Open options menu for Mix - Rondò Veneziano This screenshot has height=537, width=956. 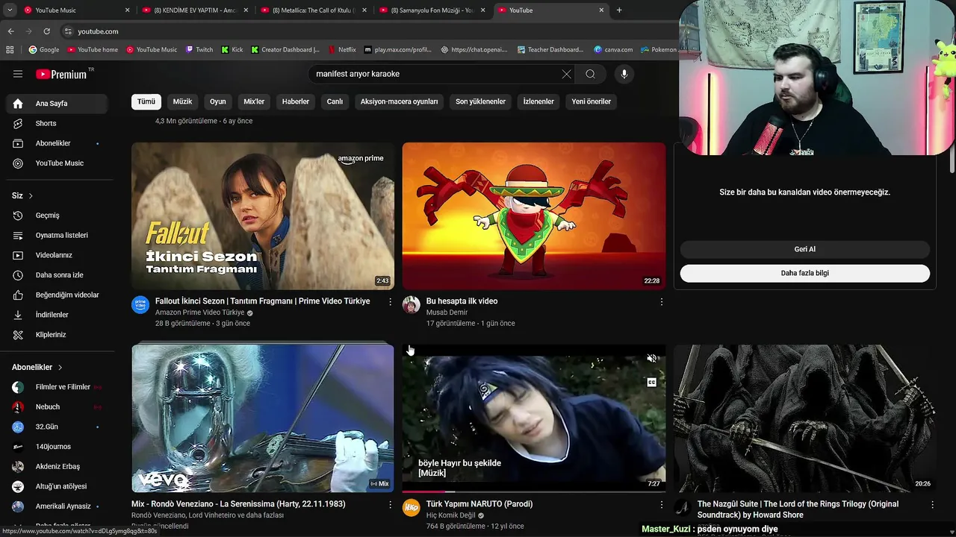[x=390, y=505]
